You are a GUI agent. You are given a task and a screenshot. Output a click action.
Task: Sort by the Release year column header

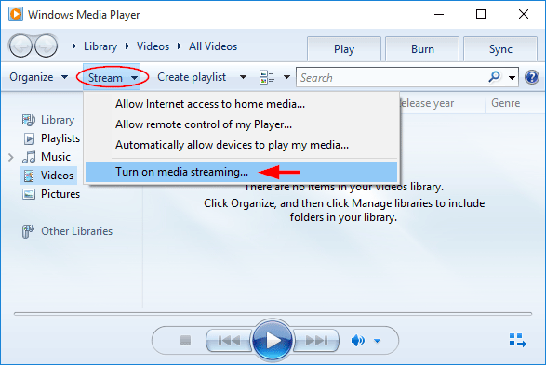pos(442,103)
